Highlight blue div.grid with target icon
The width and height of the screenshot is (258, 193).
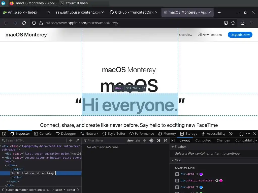[197, 187]
